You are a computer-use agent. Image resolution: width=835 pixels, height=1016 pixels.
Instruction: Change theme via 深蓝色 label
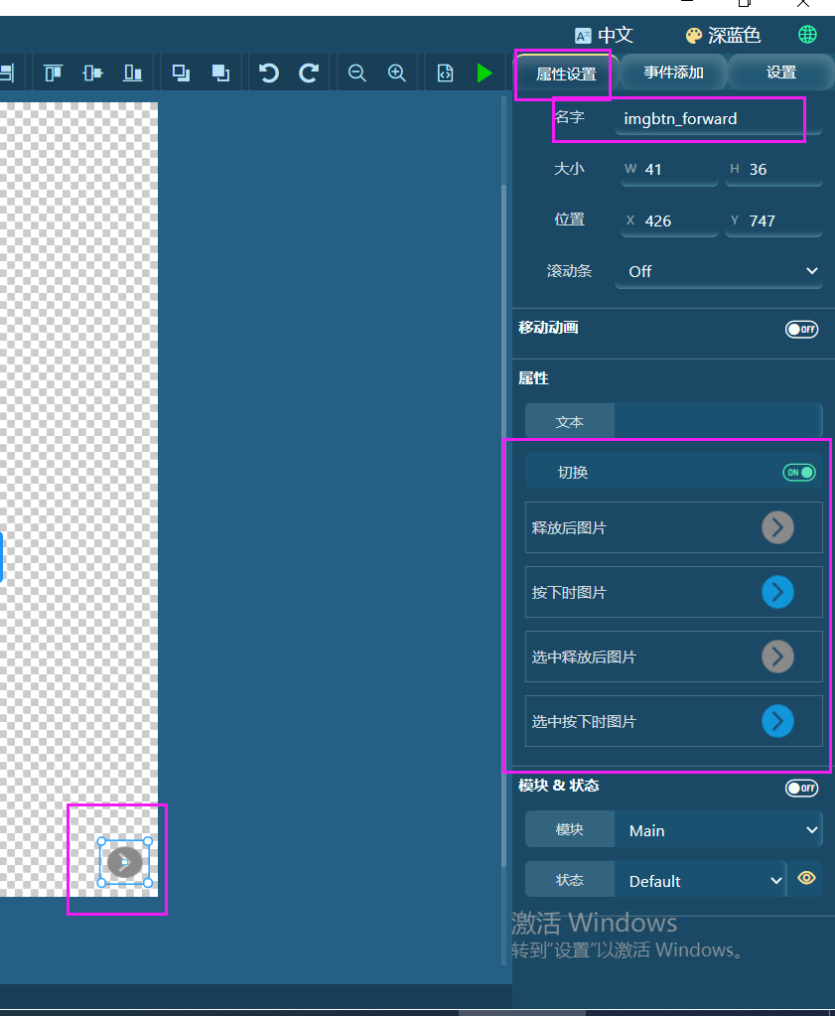734,35
